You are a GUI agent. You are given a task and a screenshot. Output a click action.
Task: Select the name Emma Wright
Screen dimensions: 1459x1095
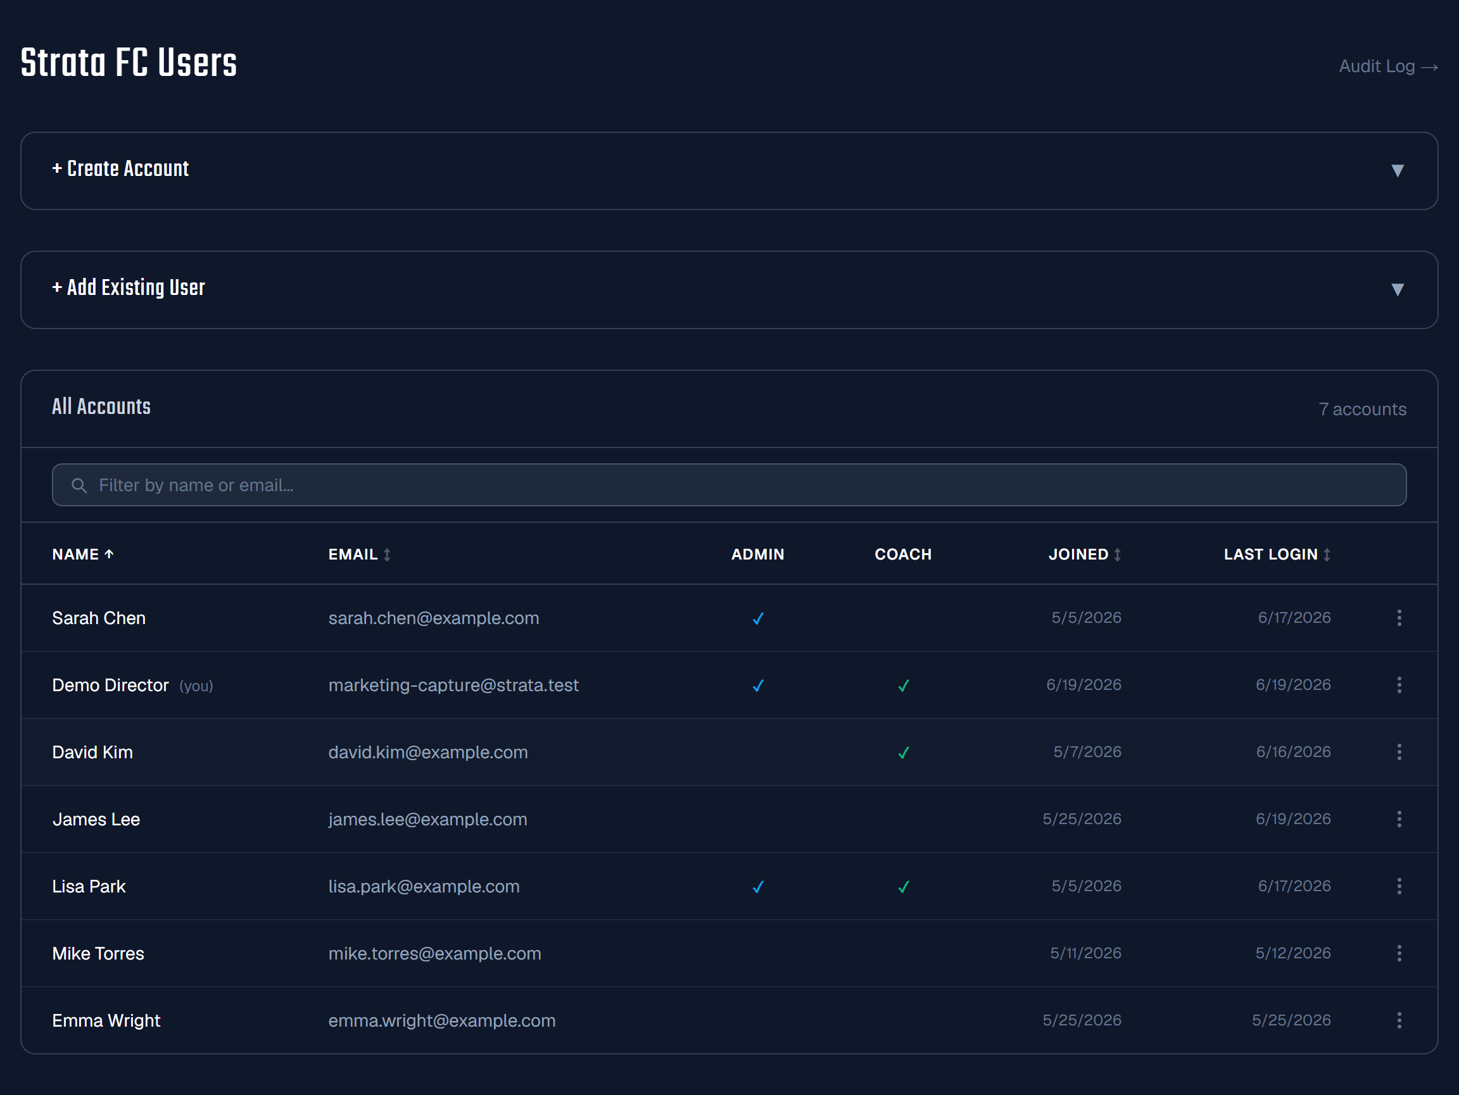[x=106, y=1021]
